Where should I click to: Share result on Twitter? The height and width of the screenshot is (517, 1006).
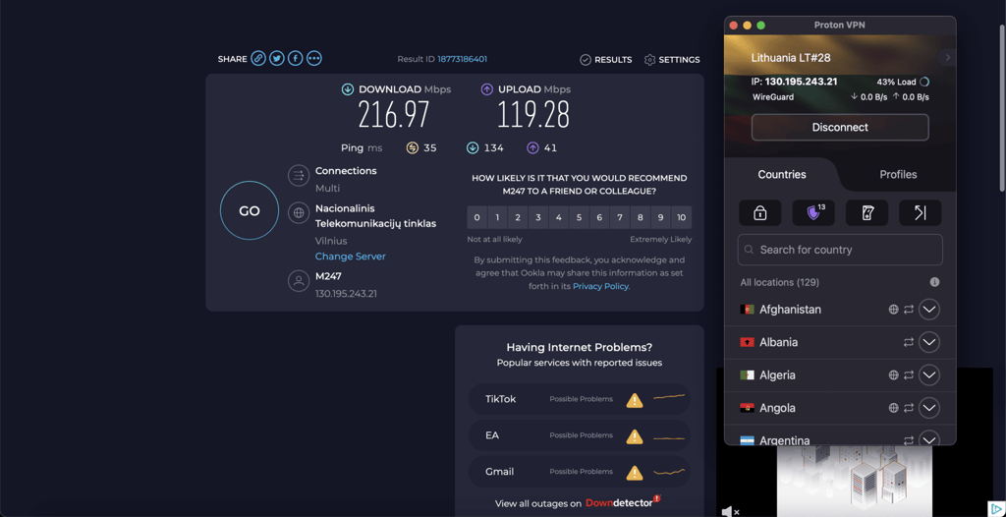coord(276,58)
